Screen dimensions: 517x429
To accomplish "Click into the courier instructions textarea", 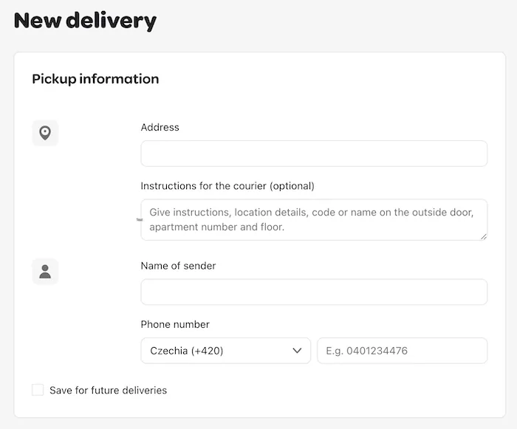I will click(314, 219).
